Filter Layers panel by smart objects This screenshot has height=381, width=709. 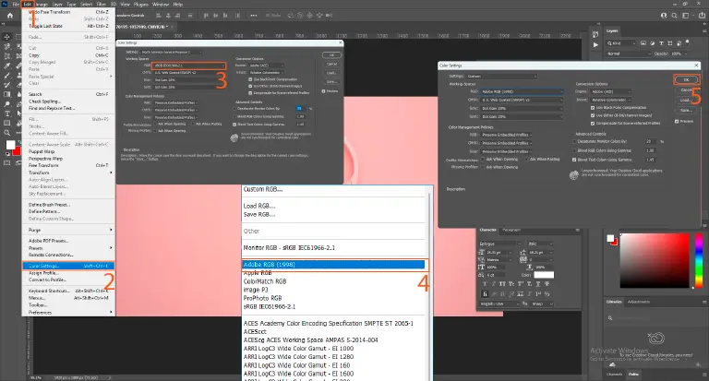(679, 43)
